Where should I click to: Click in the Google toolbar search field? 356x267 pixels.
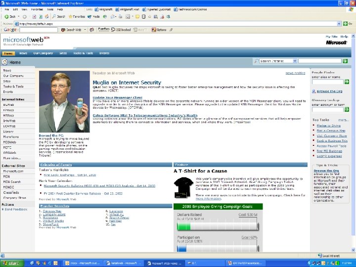click(39, 30)
